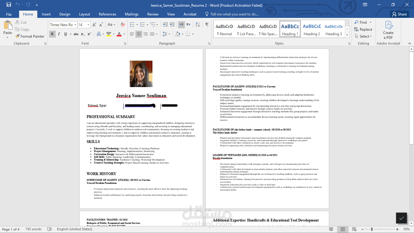Align text left in the paragraph
Screen dimensions: 414x233
point(132,34)
